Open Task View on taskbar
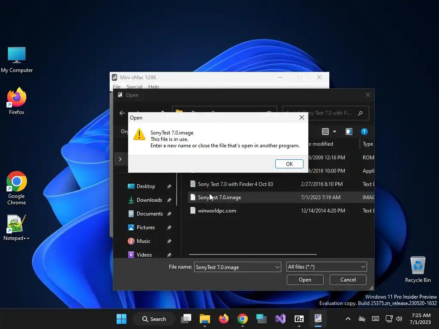 186,319
